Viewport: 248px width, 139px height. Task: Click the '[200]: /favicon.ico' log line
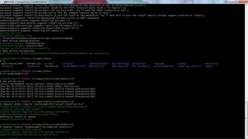coord(40,86)
